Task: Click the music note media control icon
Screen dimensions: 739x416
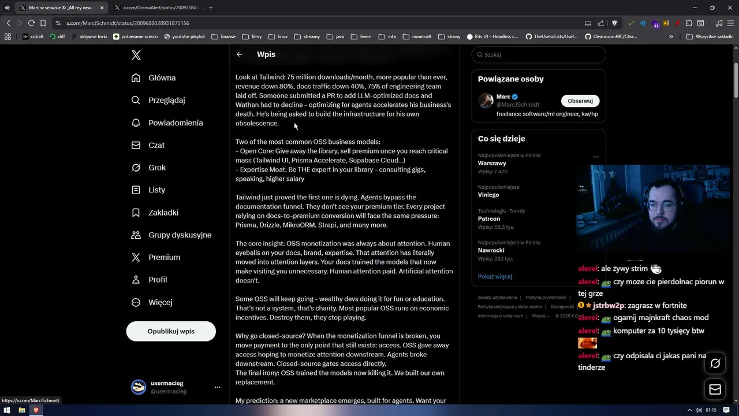Action: click(x=719, y=23)
